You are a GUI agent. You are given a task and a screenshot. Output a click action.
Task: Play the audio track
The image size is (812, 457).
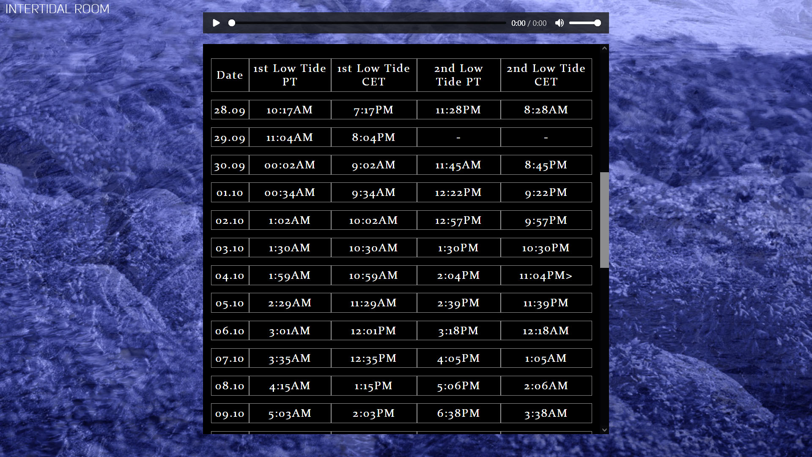tap(216, 23)
